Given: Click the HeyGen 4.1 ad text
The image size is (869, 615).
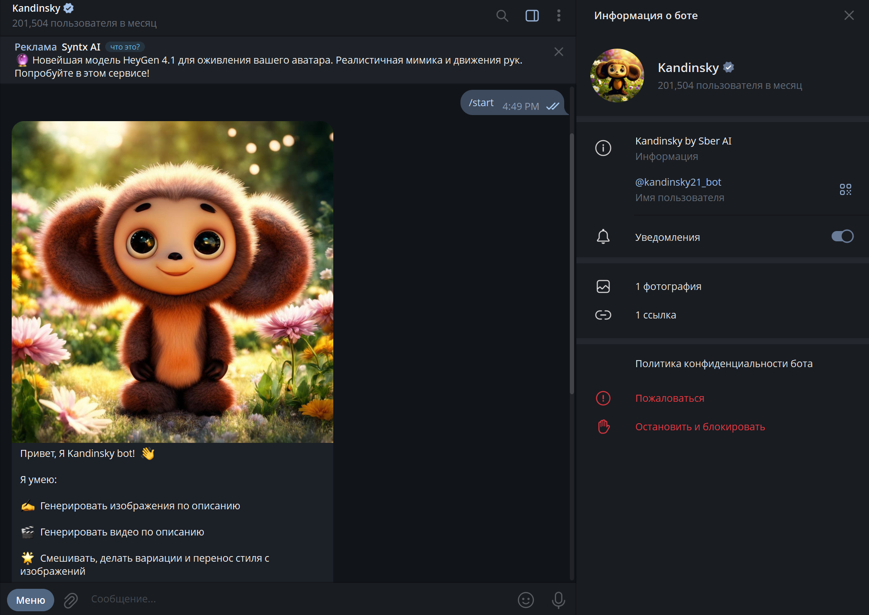Looking at the screenshot, I should [x=268, y=66].
